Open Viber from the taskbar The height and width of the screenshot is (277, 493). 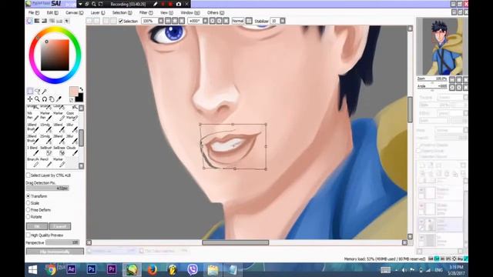coord(193,269)
